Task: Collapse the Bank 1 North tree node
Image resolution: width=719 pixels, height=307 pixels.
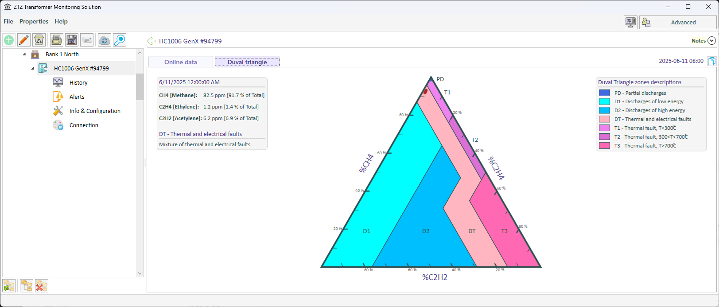Action: pos(24,54)
